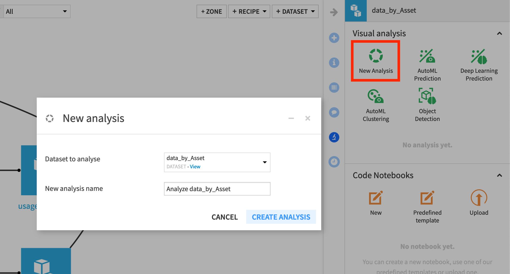Select the Lab microscope icon in sidebar
The width and height of the screenshot is (510, 274).
(334, 137)
